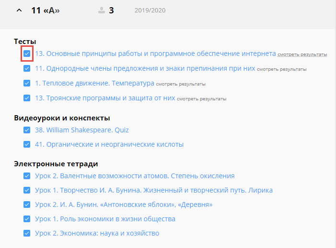The image size is (336, 248).
Task: Open lesson 38. William Shakespeare. Quiz
Action: click(x=82, y=130)
